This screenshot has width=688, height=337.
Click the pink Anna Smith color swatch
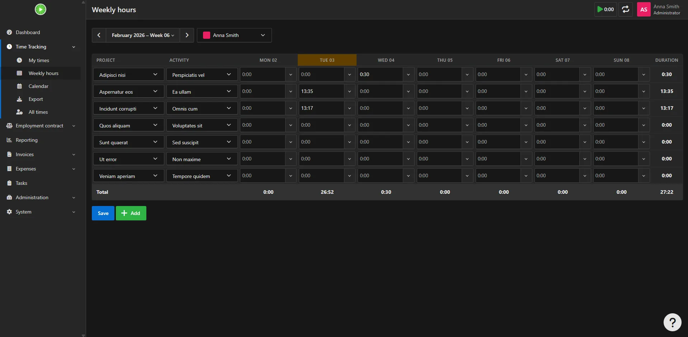click(x=207, y=35)
